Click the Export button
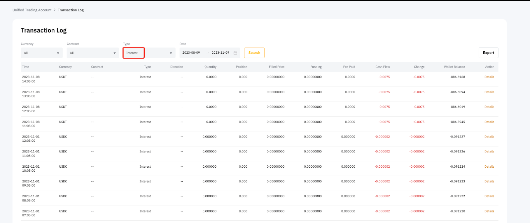The width and height of the screenshot is (530, 223). pos(488,53)
